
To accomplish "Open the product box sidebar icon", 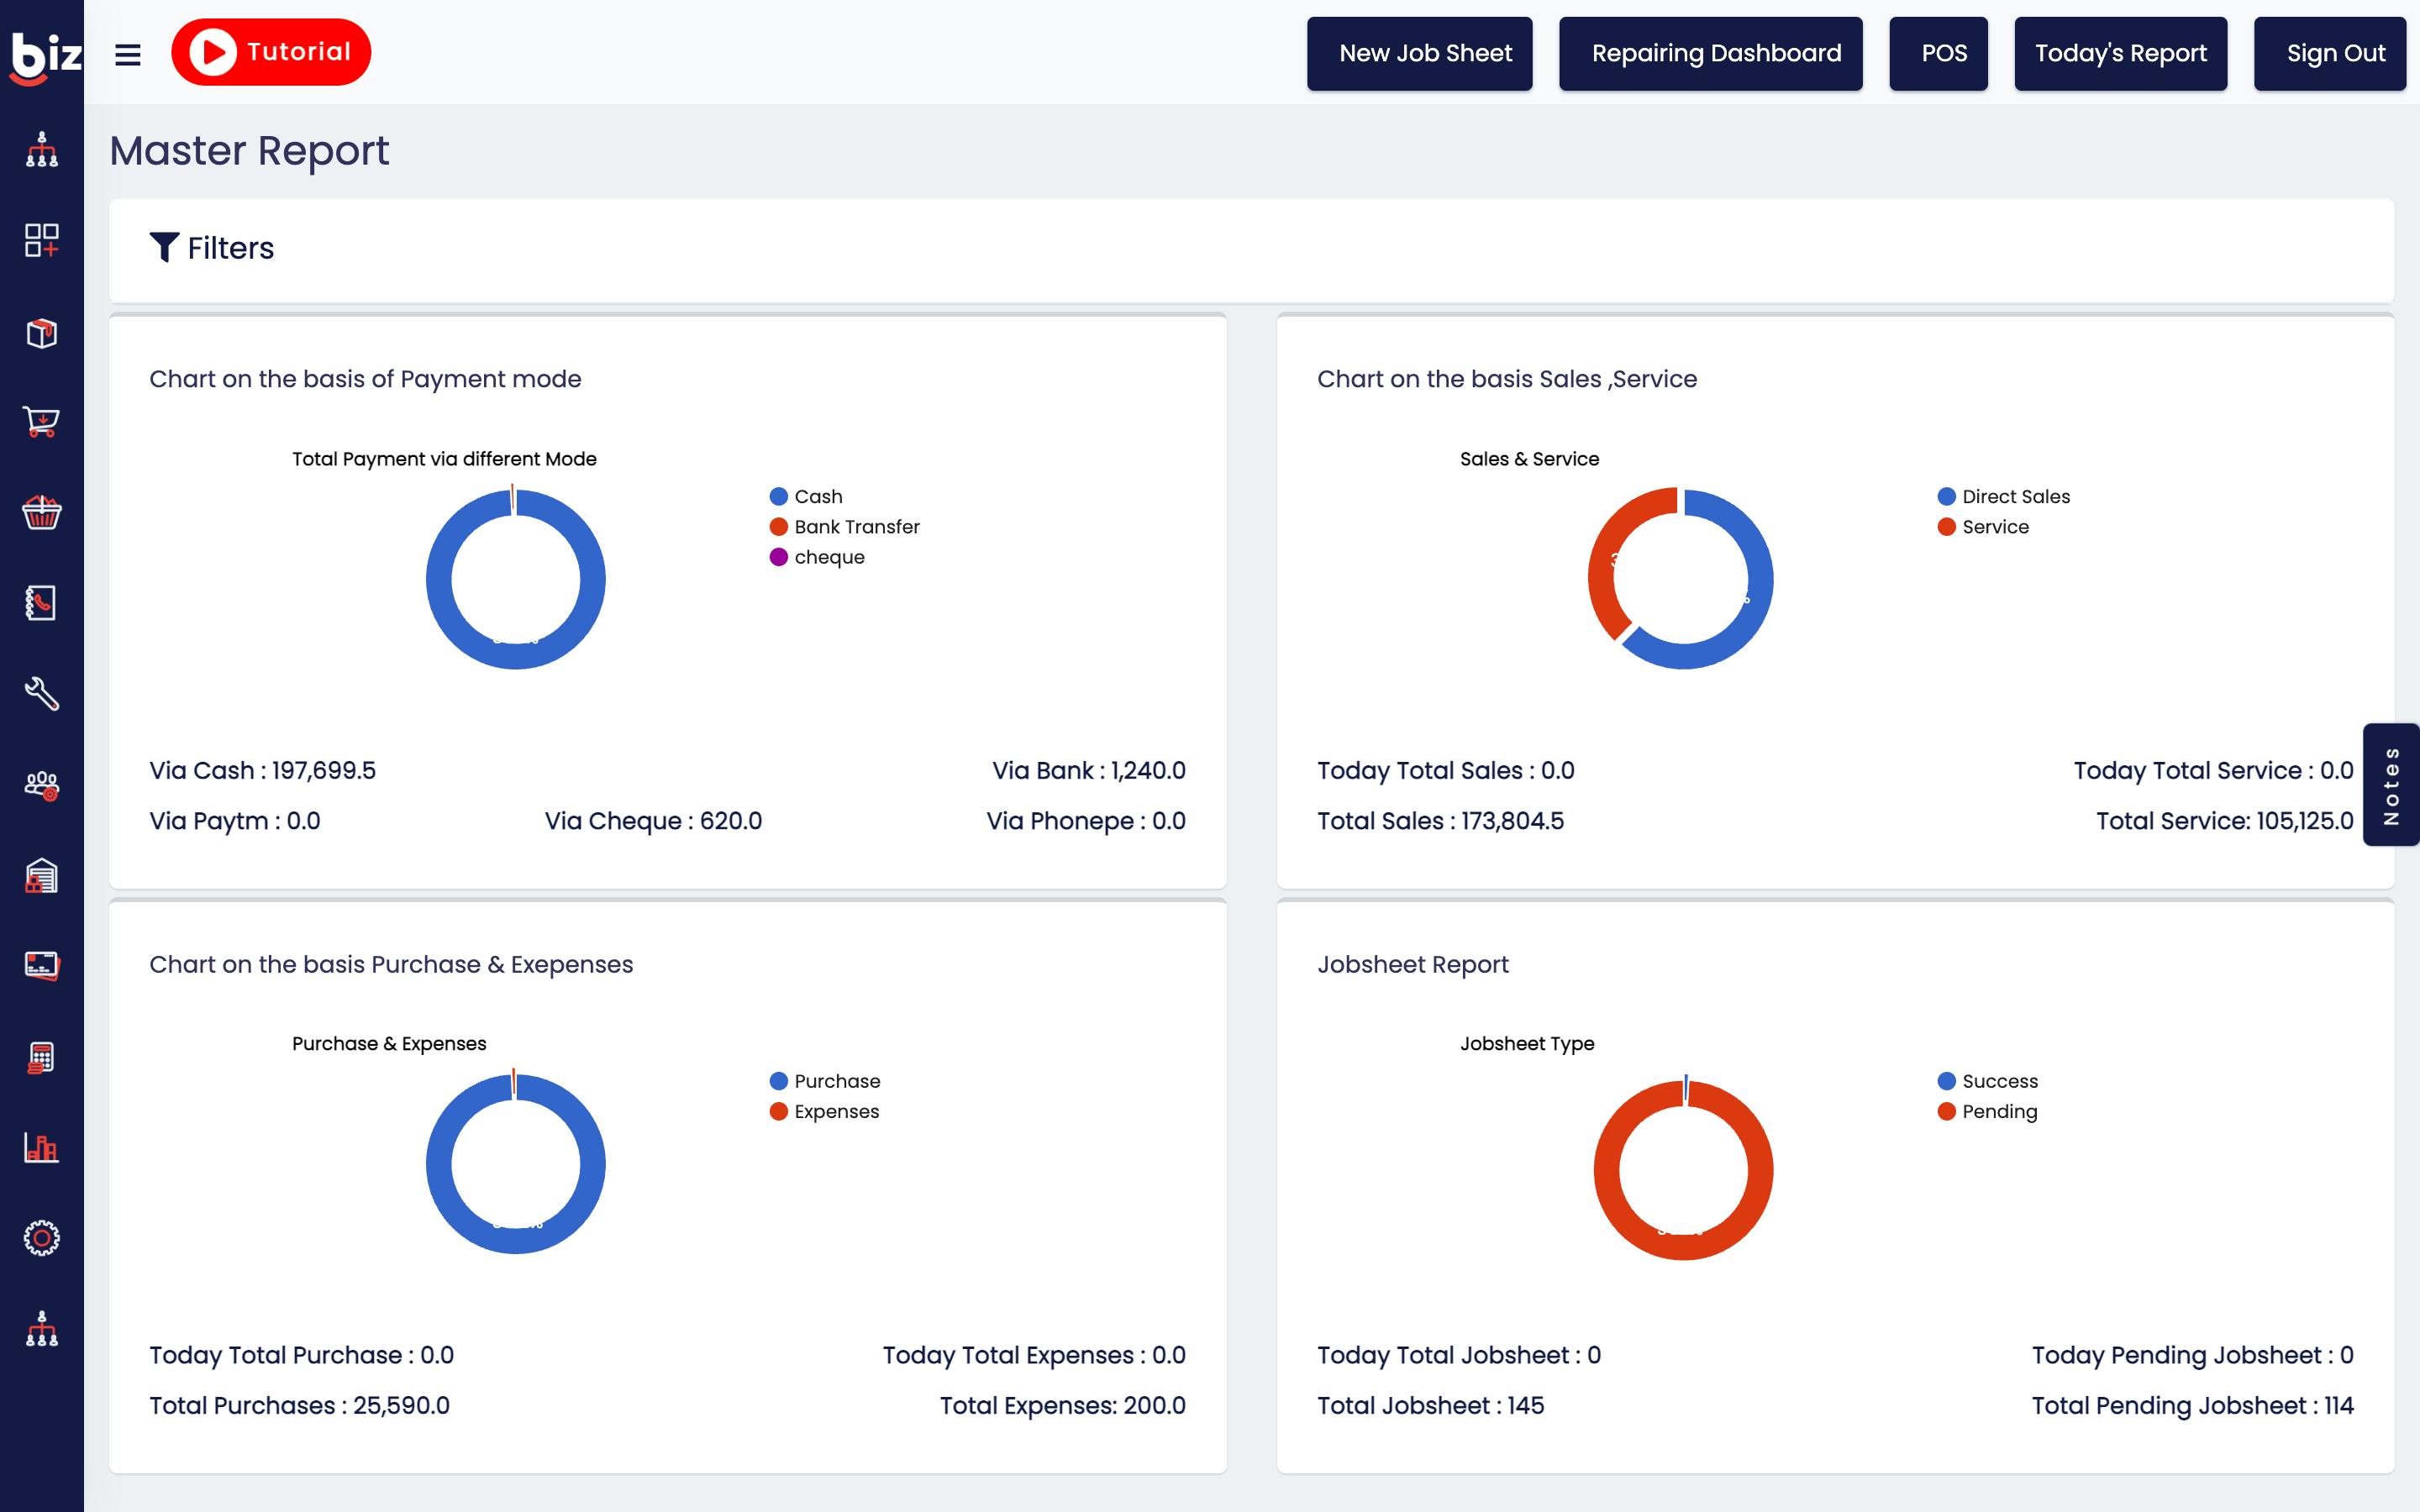I will tap(41, 333).
